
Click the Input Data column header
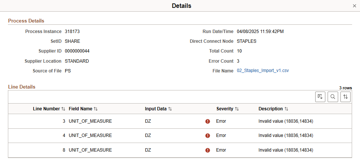(x=156, y=109)
